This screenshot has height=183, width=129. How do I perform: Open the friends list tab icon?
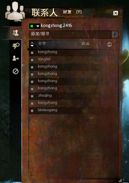click(x=16, y=33)
